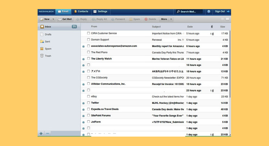Image resolution: width=269 pixels, height=146 pixels.
Task: Click the Search Mail field
Action: pyautogui.click(x=189, y=12)
